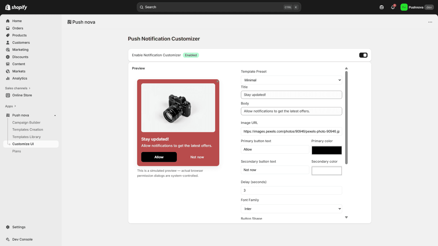
Task: Click the Allow button in the preview
Action: tap(159, 157)
